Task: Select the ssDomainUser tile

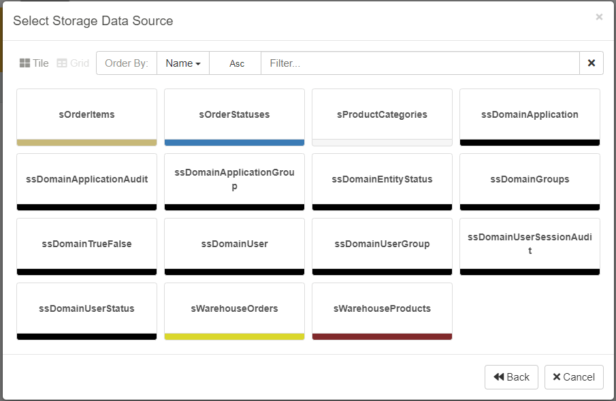Action: [x=234, y=244]
